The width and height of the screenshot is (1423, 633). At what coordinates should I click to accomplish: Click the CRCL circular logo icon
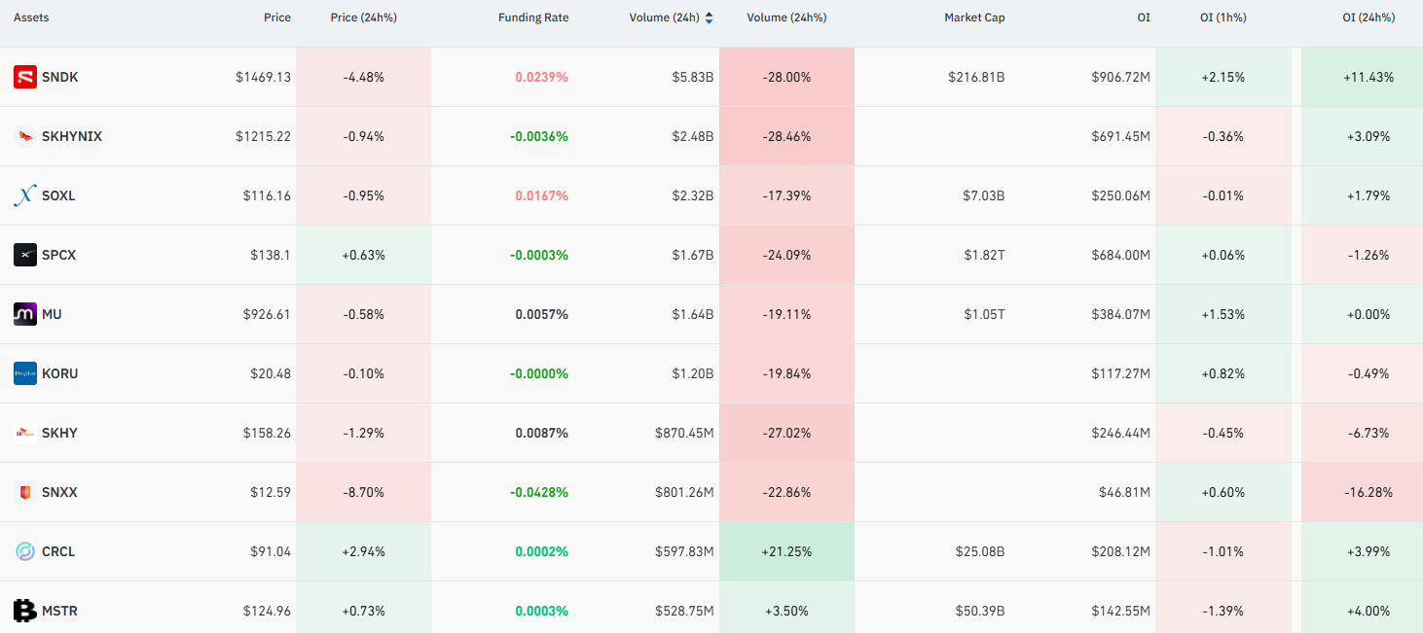25,551
